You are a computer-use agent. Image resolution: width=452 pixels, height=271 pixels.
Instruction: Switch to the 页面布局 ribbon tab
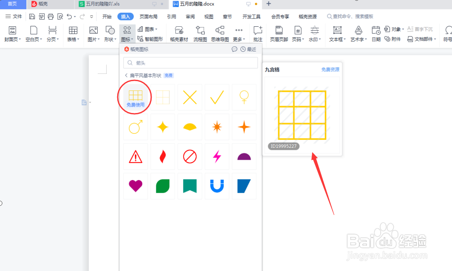tap(148, 17)
